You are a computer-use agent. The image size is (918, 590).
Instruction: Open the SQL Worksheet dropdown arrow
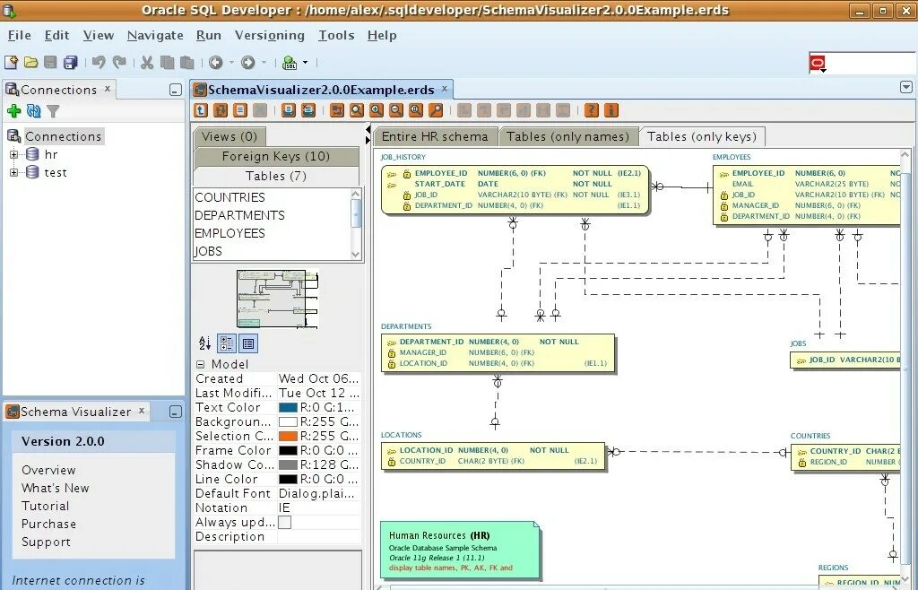305,63
